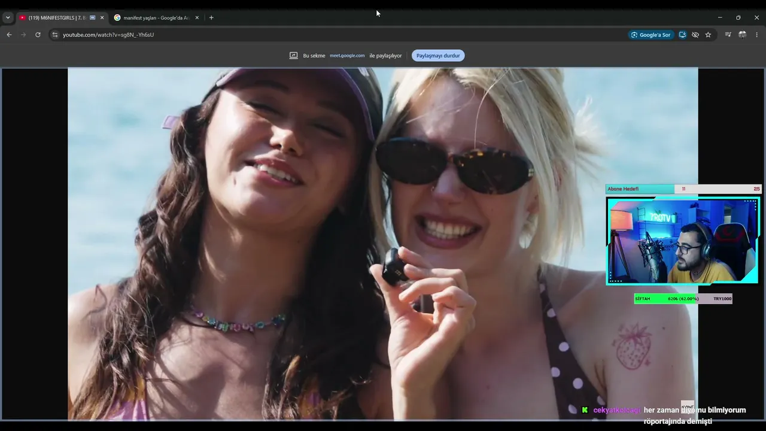Click the tab sharing indicator on YouTube tab
The image size is (766, 431).
click(x=93, y=18)
